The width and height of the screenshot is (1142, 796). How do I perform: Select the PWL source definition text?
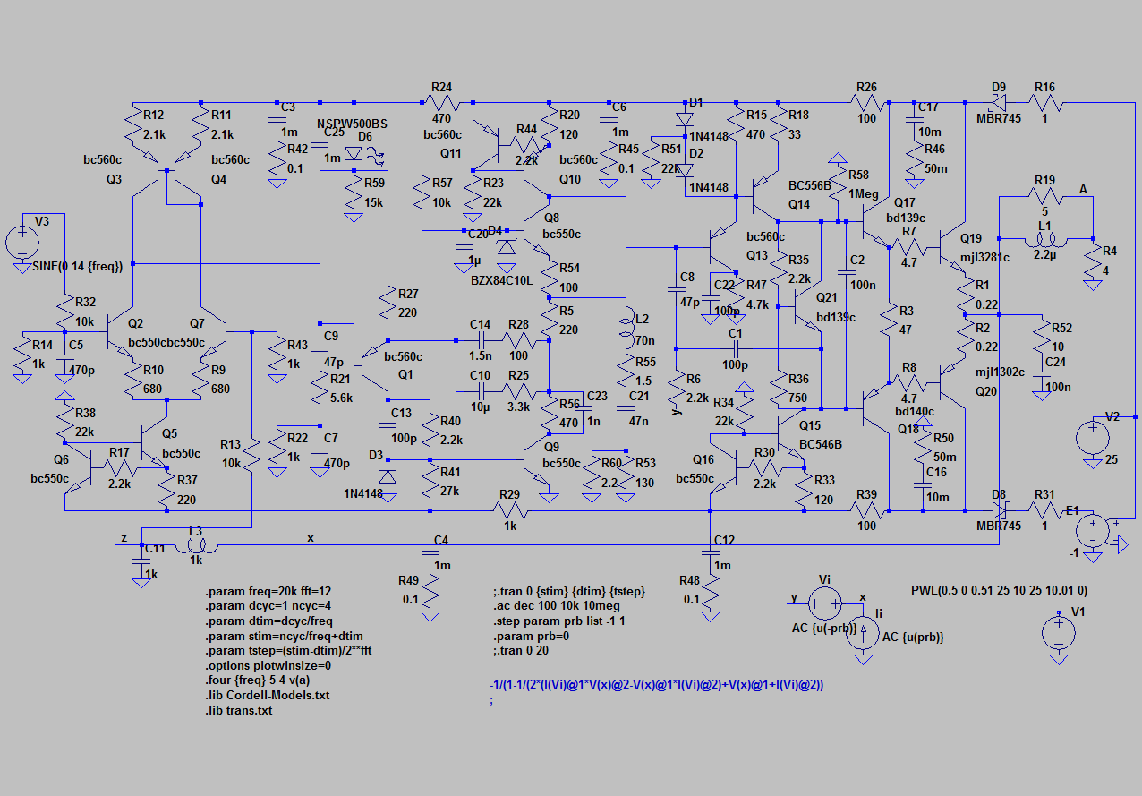998,591
